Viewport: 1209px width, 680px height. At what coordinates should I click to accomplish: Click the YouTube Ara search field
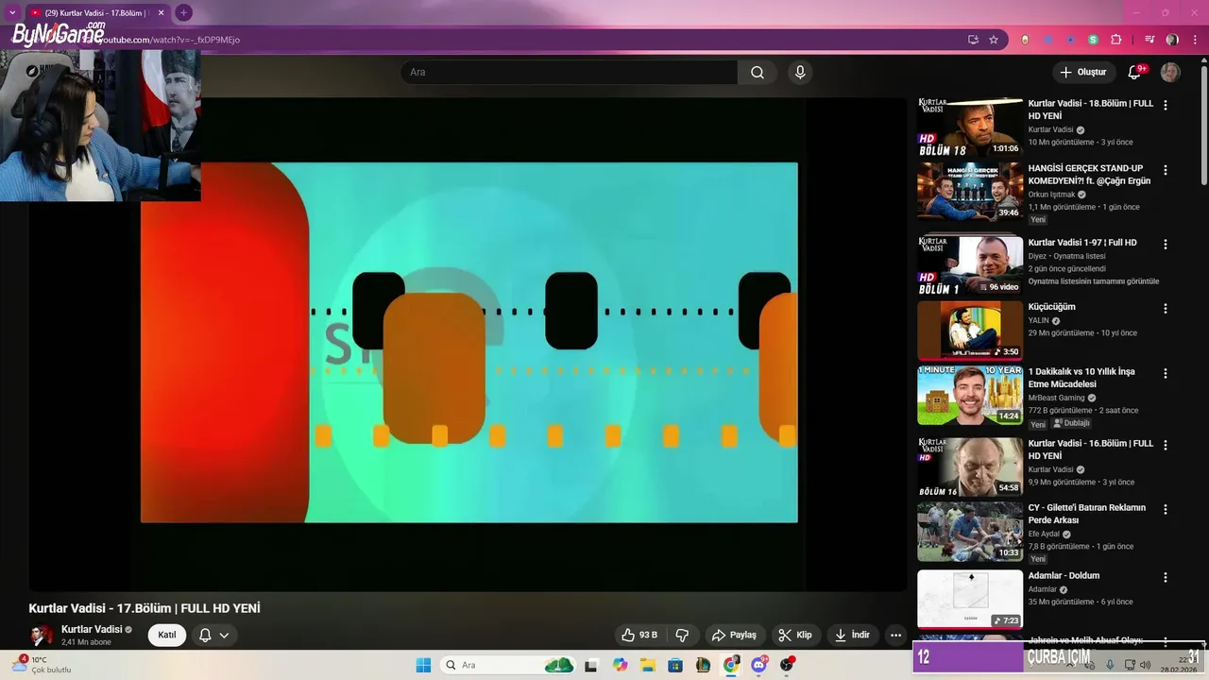570,73
